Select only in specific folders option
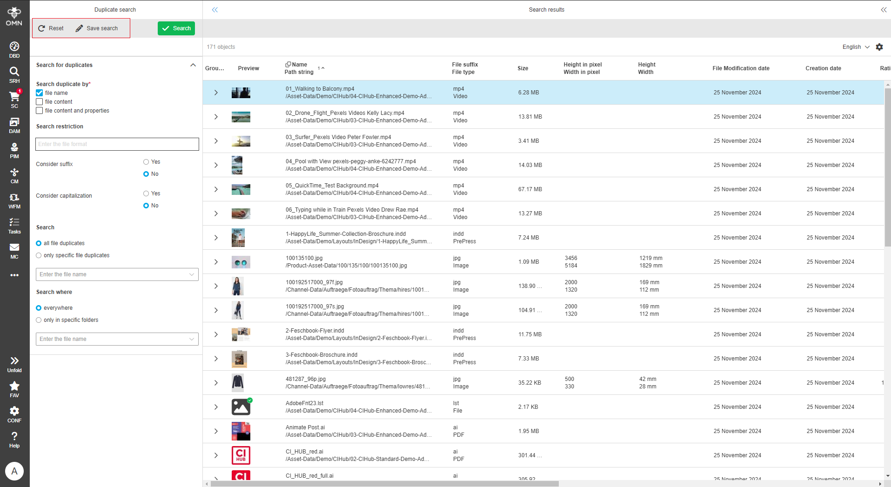The height and width of the screenshot is (487, 891). tap(39, 320)
